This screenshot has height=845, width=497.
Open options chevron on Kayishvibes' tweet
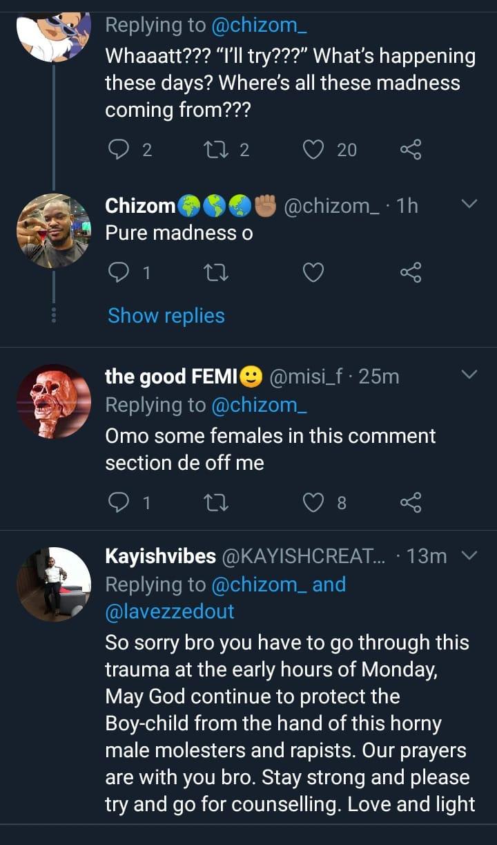469,556
